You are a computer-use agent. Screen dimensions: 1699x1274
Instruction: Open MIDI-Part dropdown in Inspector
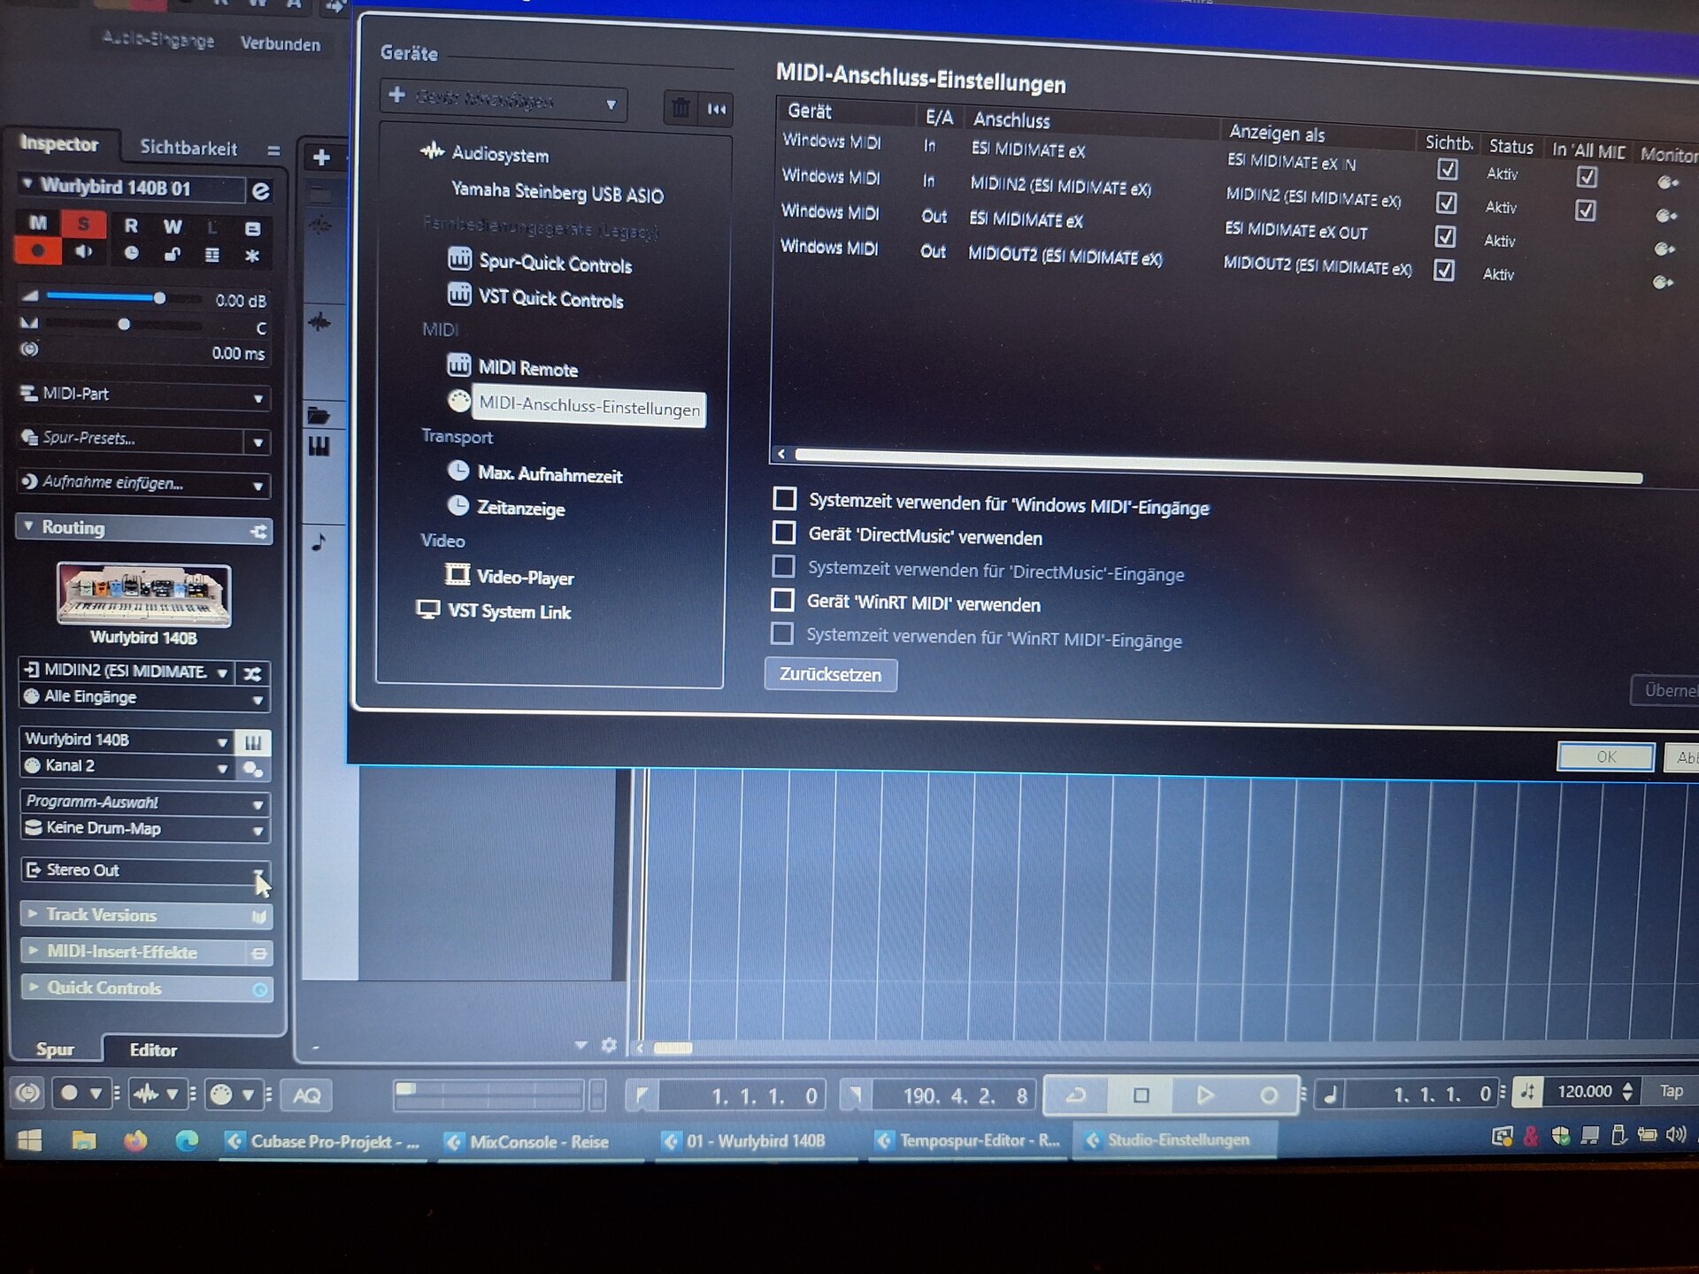click(x=143, y=395)
